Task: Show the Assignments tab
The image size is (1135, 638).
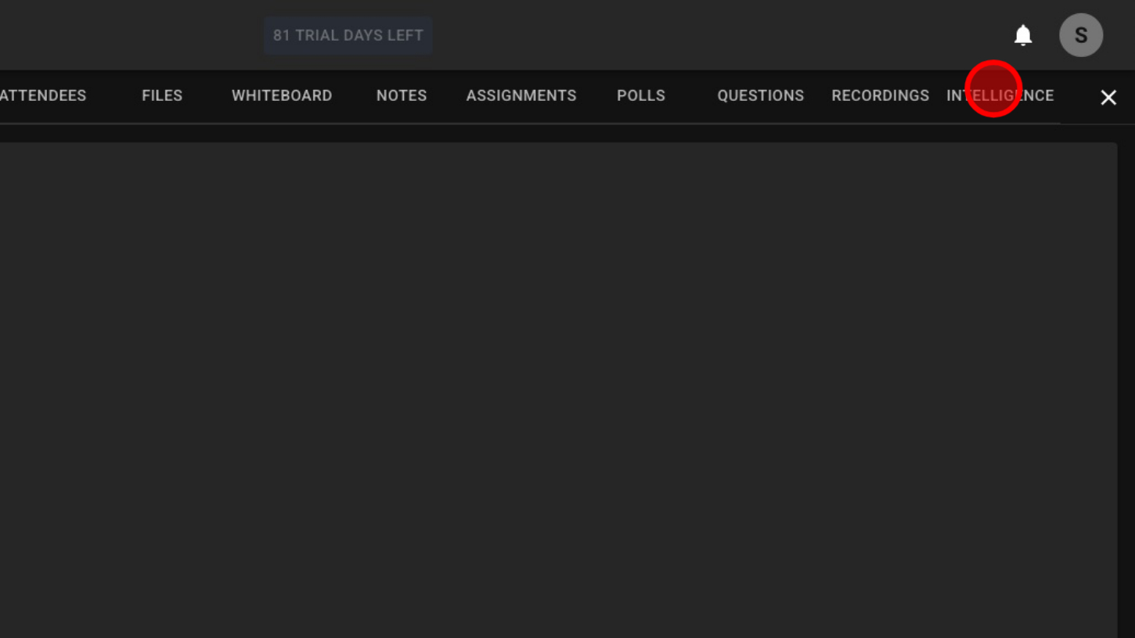Action: [521, 95]
